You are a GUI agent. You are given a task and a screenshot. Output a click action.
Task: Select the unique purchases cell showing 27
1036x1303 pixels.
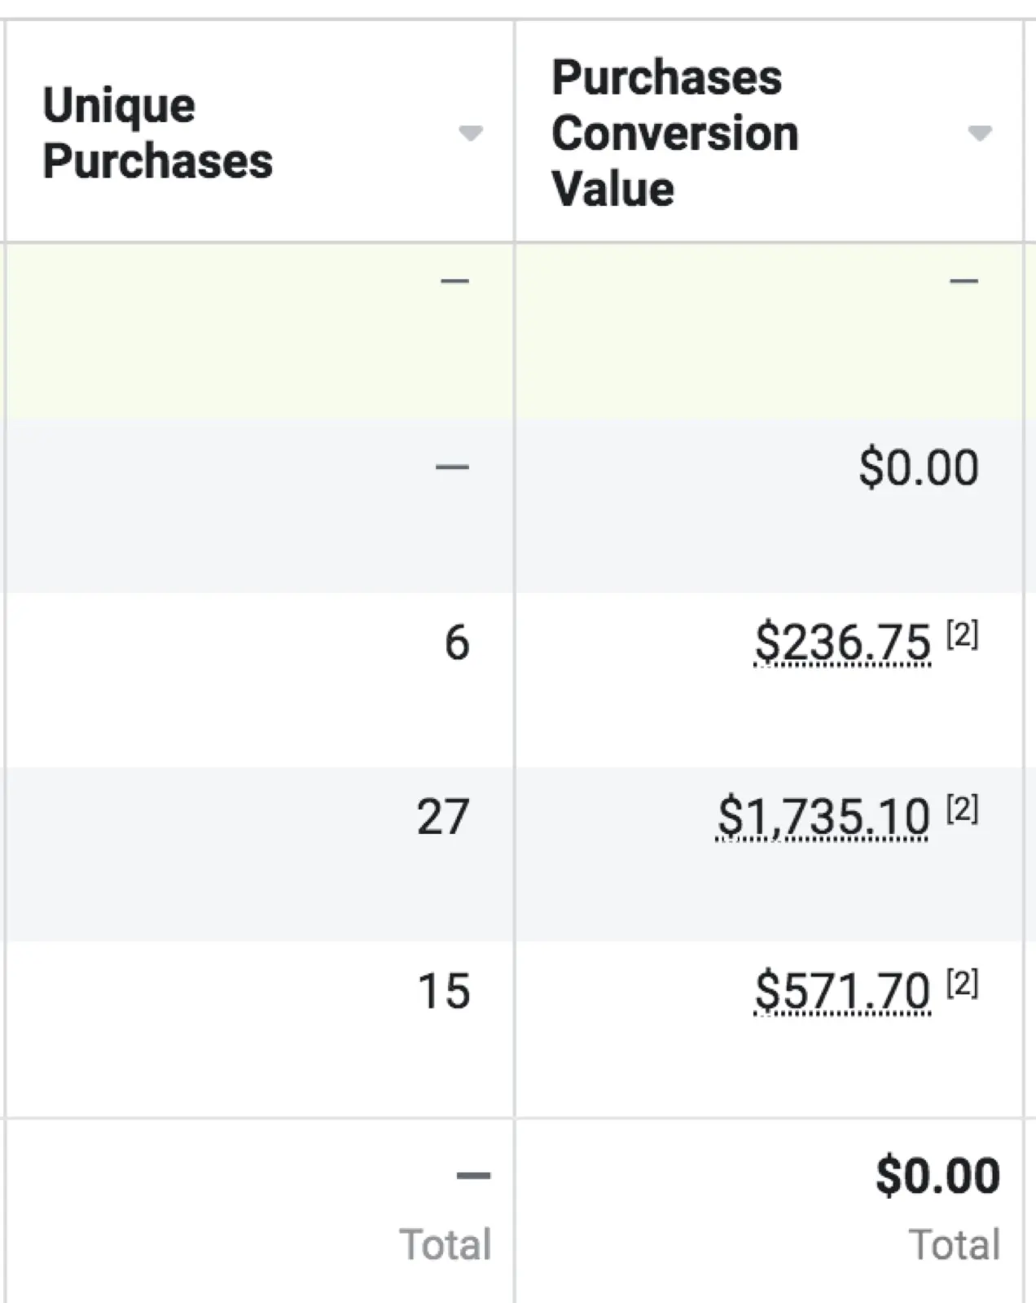(x=443, y=817)
